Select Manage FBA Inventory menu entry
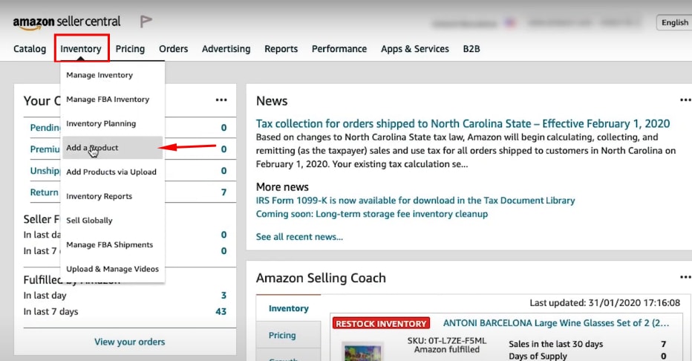The image size is (692, 361). [x=113, y=100]
